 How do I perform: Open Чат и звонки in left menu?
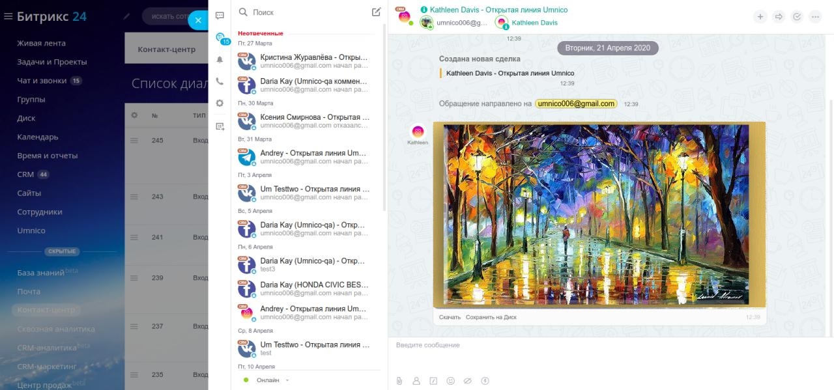[42, 81]
